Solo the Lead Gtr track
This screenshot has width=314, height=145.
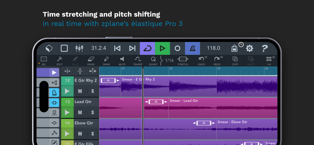tap(93, 113)
